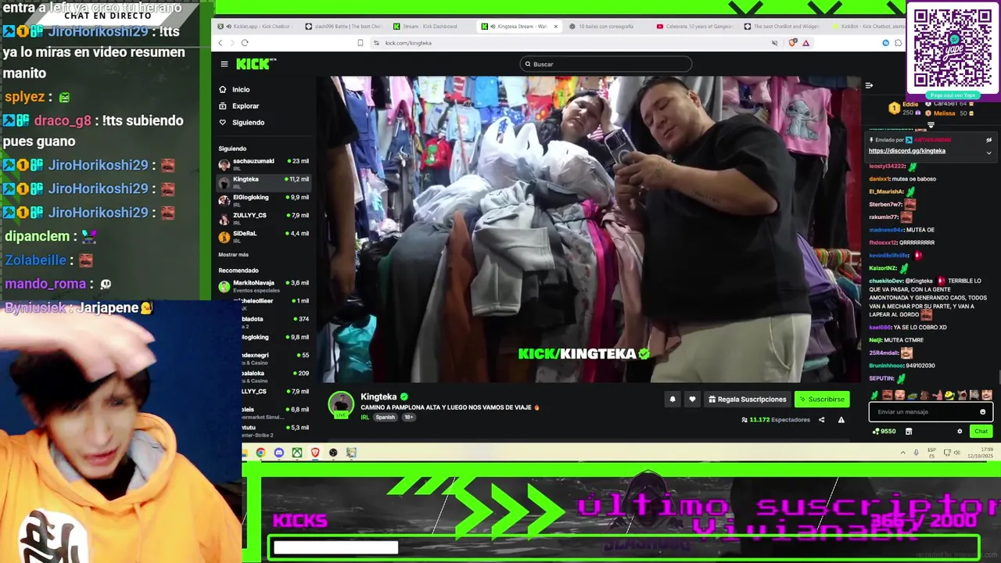This screenshot has height=563, width=1001.
Task: Open Chrome from the taskbar
Action: [x=260, y=453]
